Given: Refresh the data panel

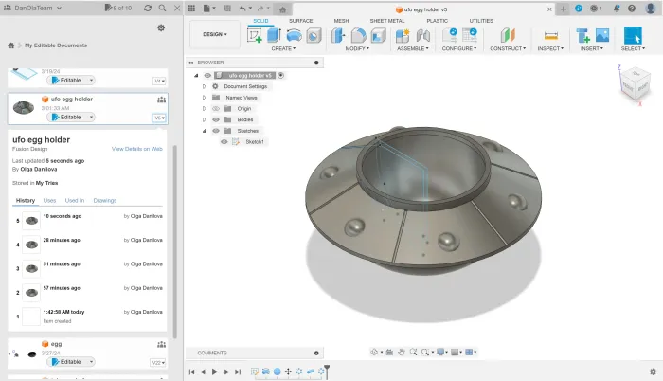Looking at the screenshot, I should click(147, 8).
